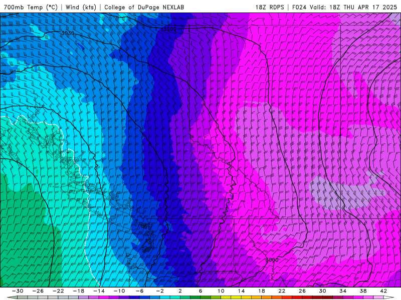Image resolution: width=401 pixels, height=300 pixels.
Task: Select the positive "6" colorbar tick label
Action: [x=200, y=291]
